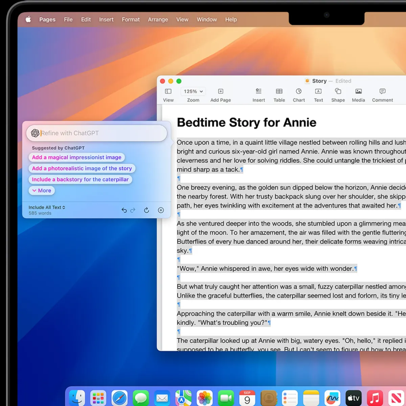Regenerate suggestions with the refresh icon
Screen dimensions: 406x406
coord(146,210)
